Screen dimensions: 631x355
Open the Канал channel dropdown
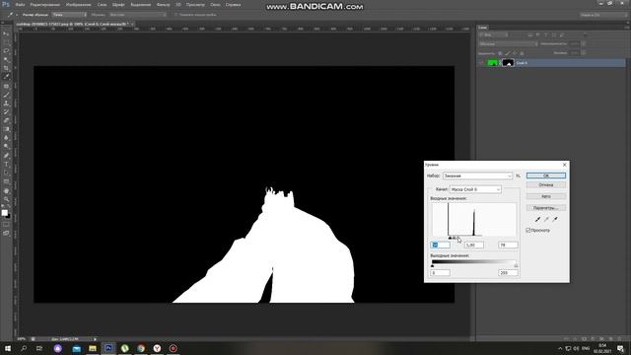pos(475,189)
